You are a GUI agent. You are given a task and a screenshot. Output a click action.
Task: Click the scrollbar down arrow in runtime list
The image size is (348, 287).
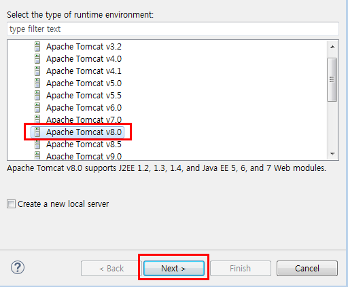[332, 154]
